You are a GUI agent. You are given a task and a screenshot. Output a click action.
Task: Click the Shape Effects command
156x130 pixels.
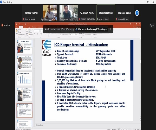coord(88,35)
